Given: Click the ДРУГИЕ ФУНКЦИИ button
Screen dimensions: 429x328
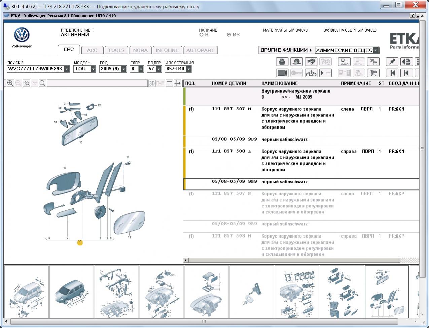Looking at the screenshot, I should [x=286, y=50].
